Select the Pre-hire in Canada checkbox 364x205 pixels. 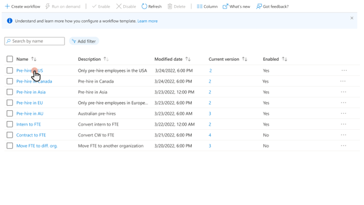(x=10, y=81)
